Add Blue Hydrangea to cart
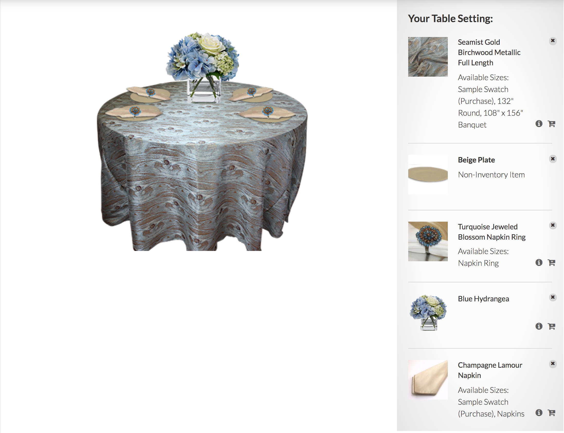This screenshot has width=564, height=433. coord(551,326)
